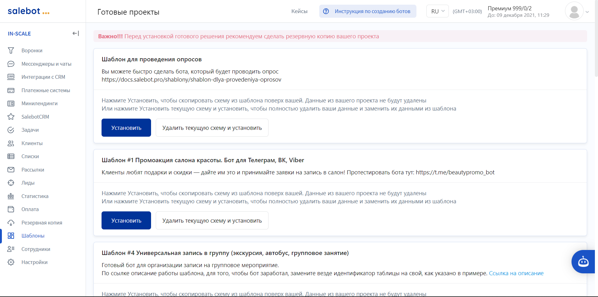The width and height of the screenshot is (598, 297).
Task: Click the Мессенджеры и чаты chat bubble icon
Action: pos(11,64)
